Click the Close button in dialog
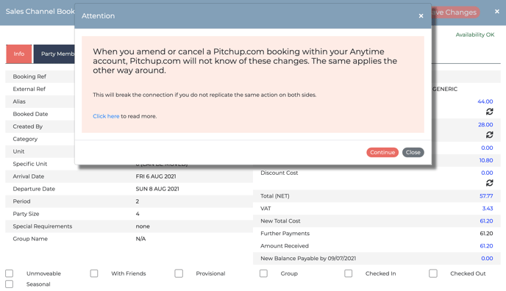The height and width of the screenshot is (291, 506). pyautogui.click(x=413, y=152)
